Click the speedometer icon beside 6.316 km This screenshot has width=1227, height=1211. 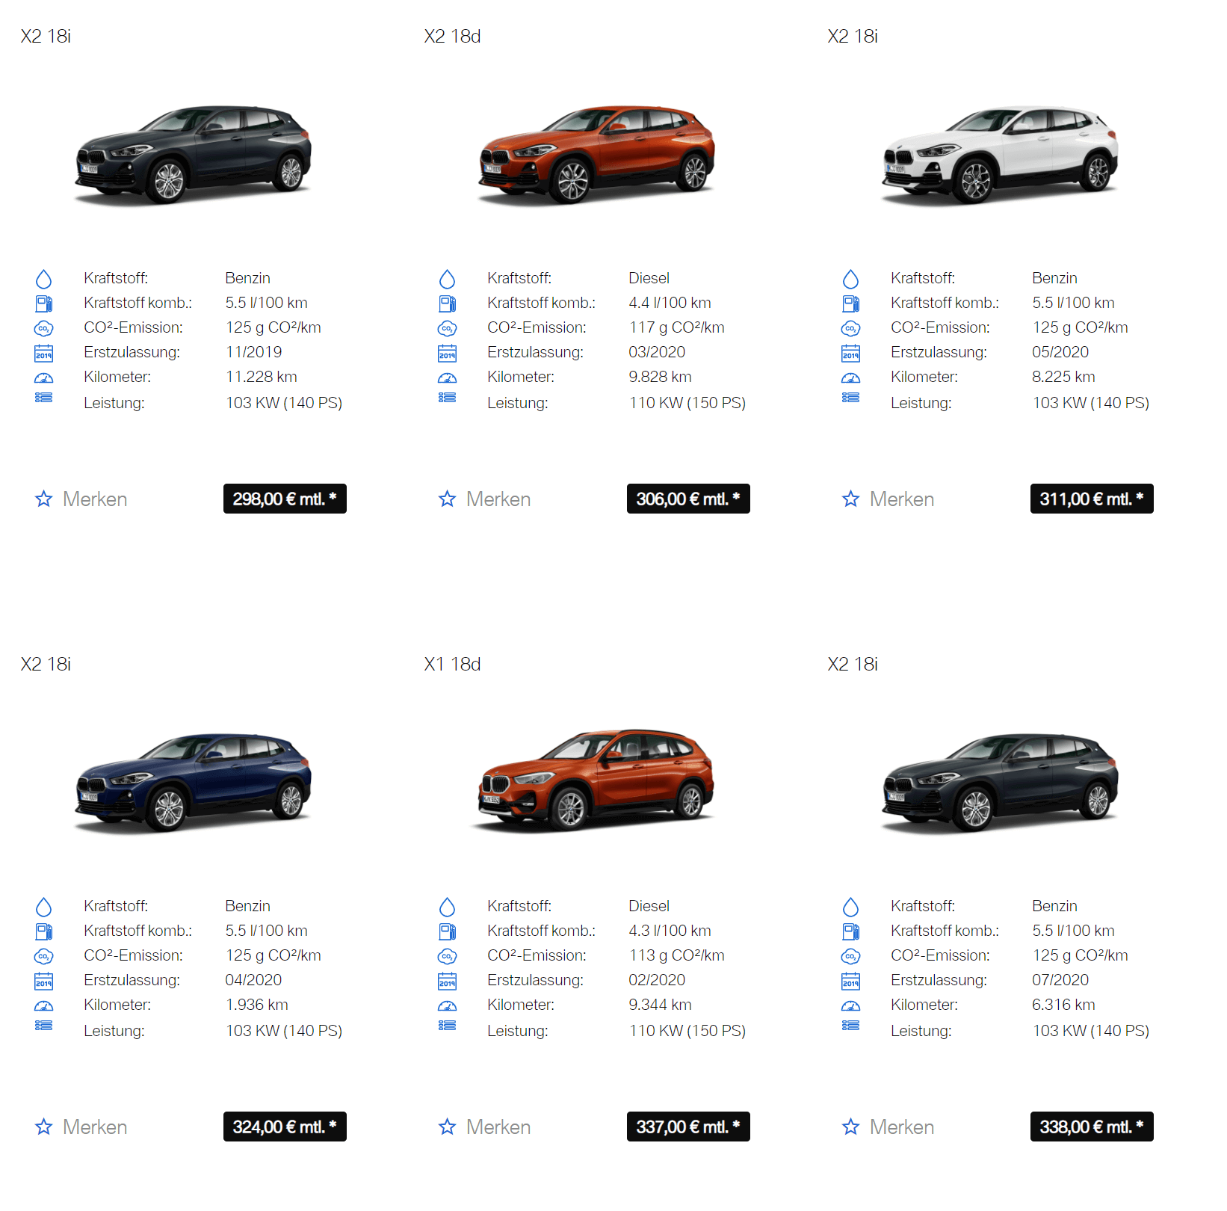[851, 1006]
